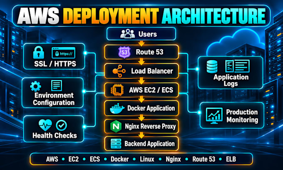Click the Docker whale icon
Image resolution: width=283 pixels, height=170 pixels.
[117, 108]
